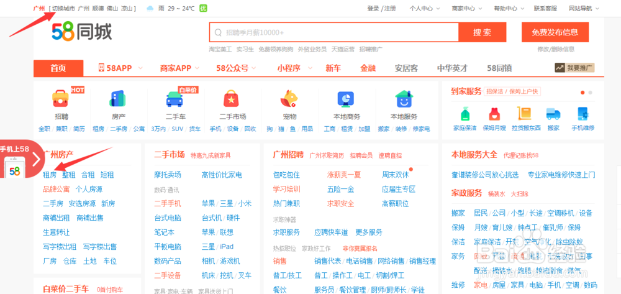Click the 求职安全 link
This screenshot has width=621, height=294.
click(340, 204)
